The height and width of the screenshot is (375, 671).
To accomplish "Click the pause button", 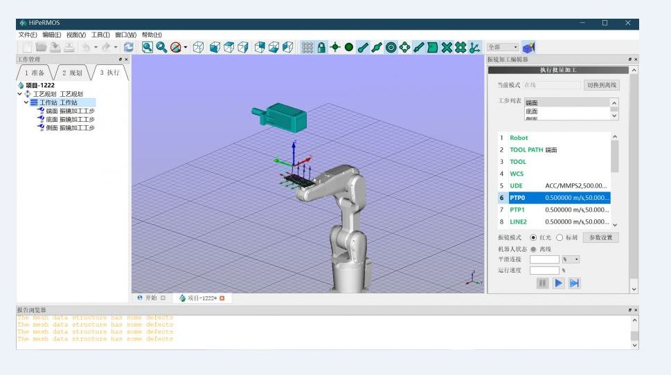I will [x=542, y=283].
